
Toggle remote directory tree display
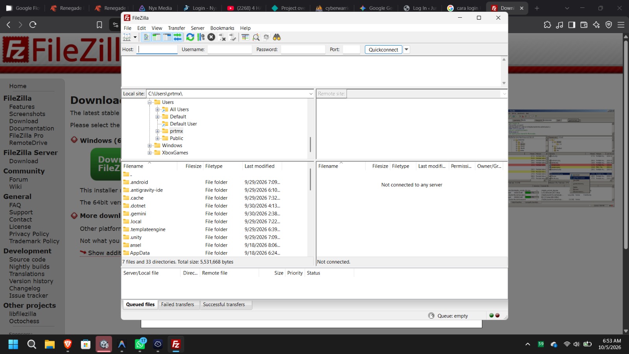[x=167, y=37]
